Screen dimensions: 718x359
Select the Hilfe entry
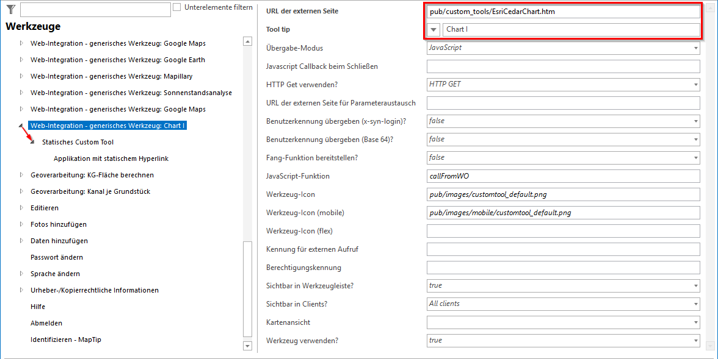[x=38, y=307]
